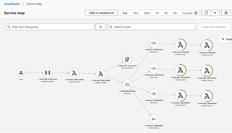Expand the Legend panel
The image size is (232, 133).
coord(226,39)
